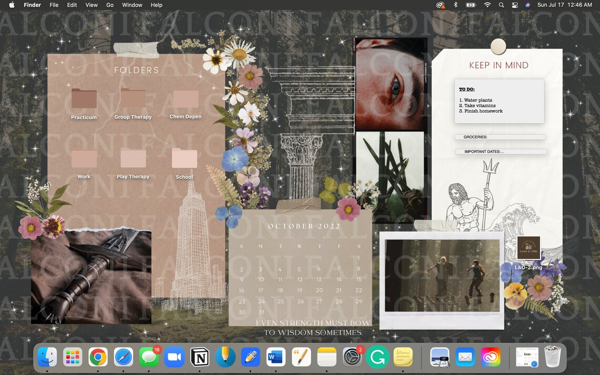Toggle Bluetooth from the menu bar
Screen dimensions: 600x375
(x=455, y=5)
